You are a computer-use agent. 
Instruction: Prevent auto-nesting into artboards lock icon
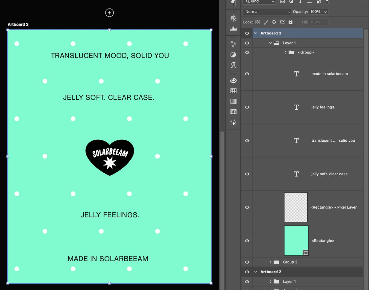click(x=282, y=22)
